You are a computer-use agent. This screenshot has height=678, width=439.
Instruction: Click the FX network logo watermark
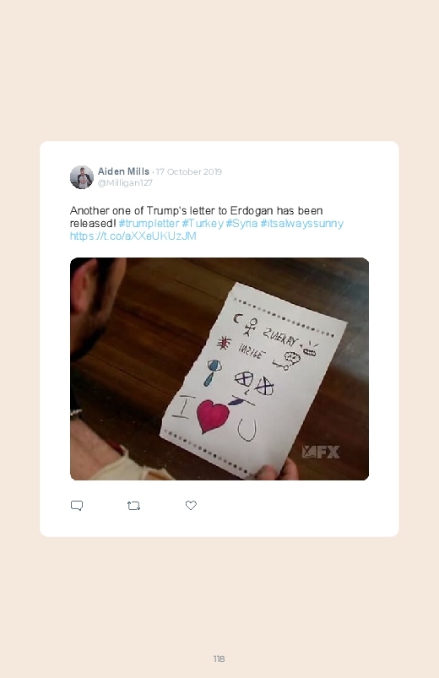tap(321, 452)
